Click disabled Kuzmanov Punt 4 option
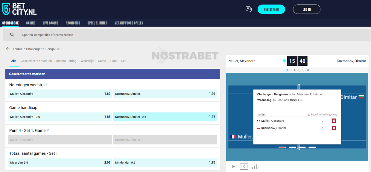This screenshot has height=172, width=371. pyautogui.click(x=165, y=140)
